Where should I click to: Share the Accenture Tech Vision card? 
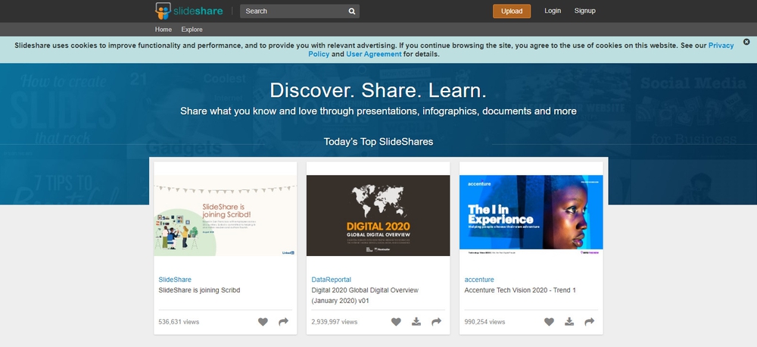pyautogui.click(x=590, y=322)
